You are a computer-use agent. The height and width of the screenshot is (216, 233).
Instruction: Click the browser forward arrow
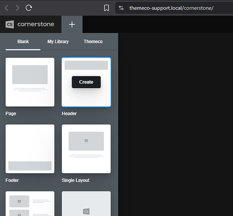[x=18, y=8]
